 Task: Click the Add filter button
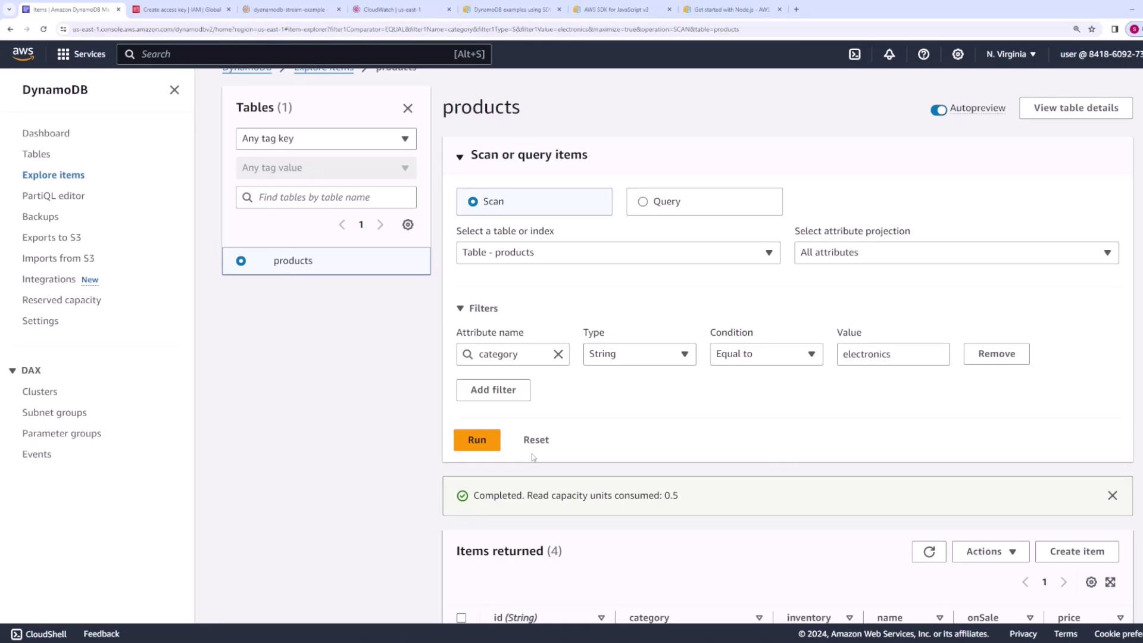[x=493, y=390]
